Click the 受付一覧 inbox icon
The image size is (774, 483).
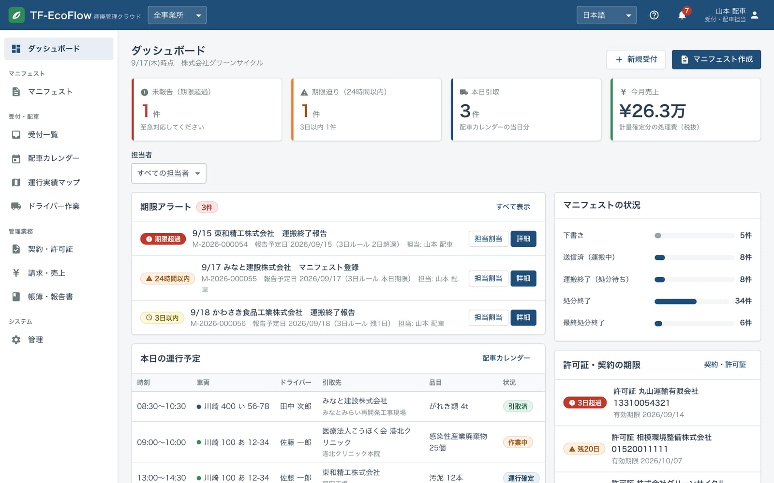point(16,135)
